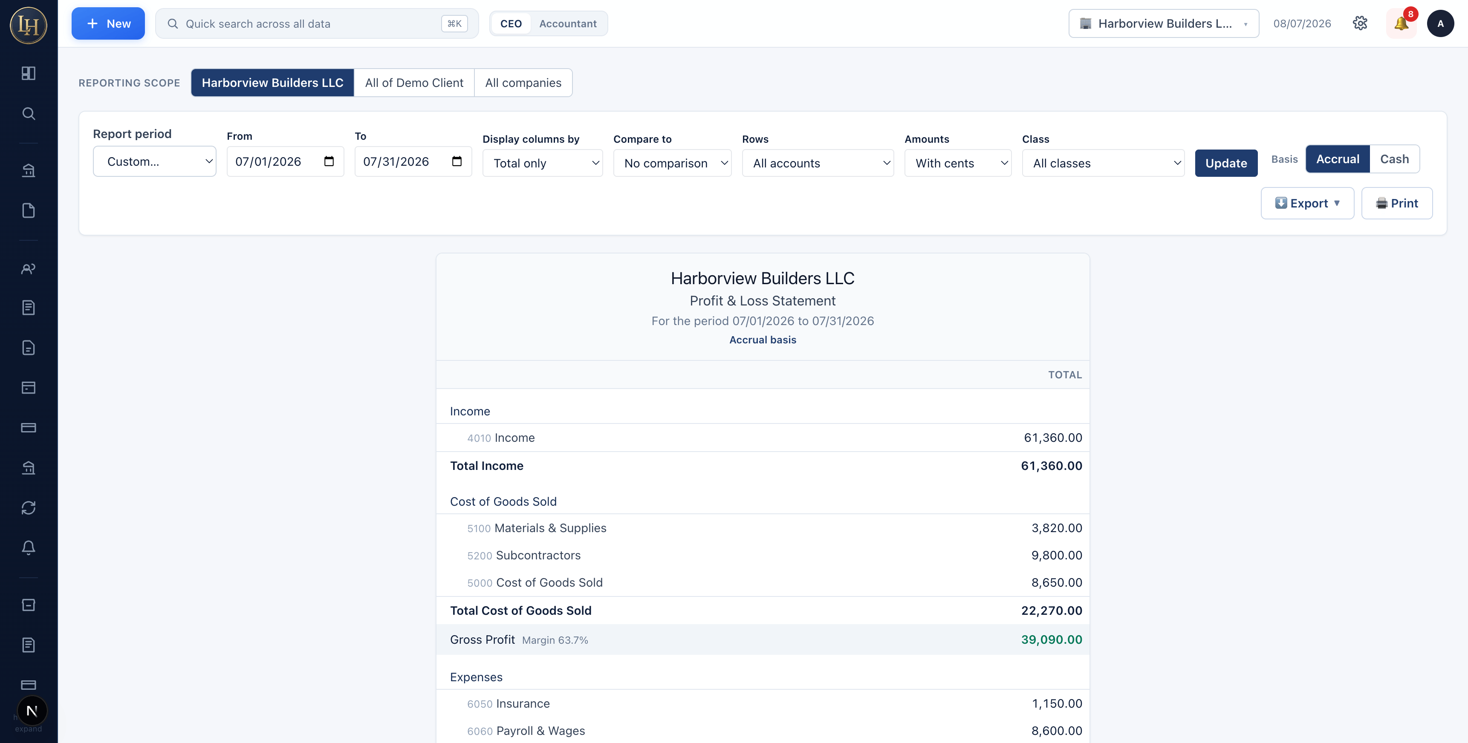1468x743 pixels.
Task: Open the blank file icon in sidebar
Action: [x=29, y=210]
